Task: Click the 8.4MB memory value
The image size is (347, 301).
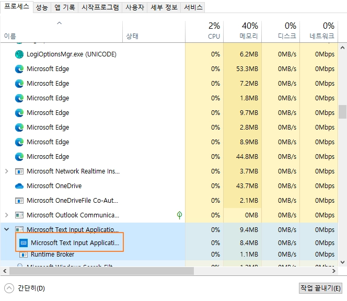Action: (x=249, y=243)
